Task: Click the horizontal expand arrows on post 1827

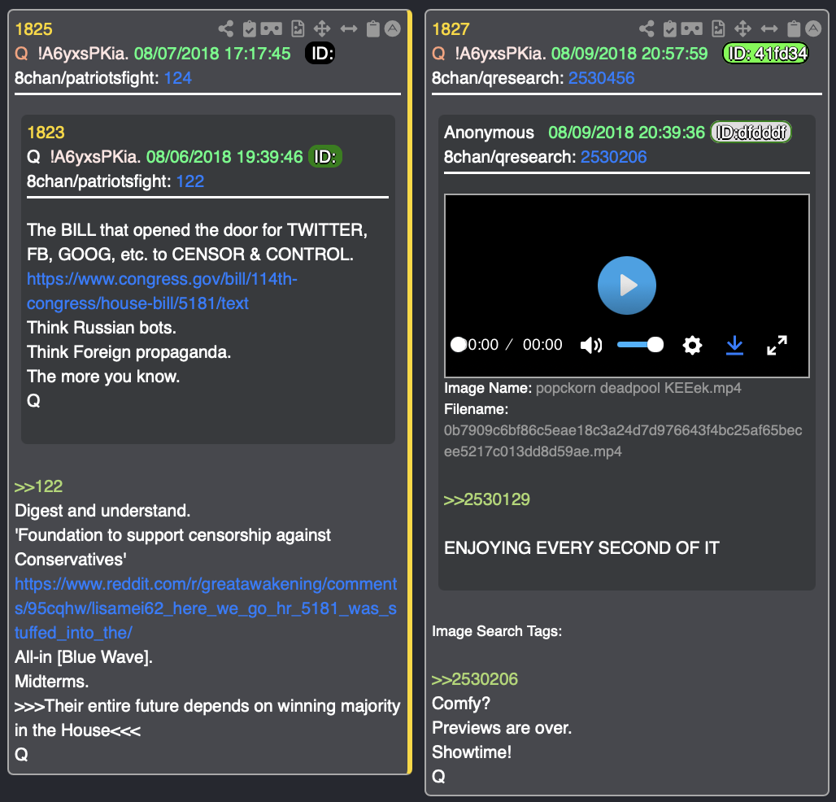Action: (769, 28)
